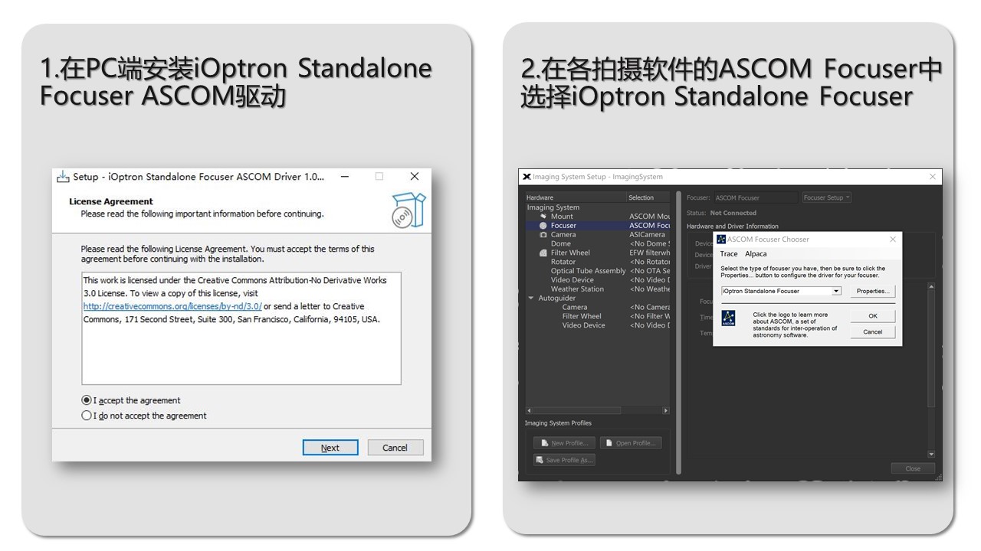The height and width of the screenshot is (551, 981).
Task: Click hardware tree horizontal scrollbar right arrow
Action: pyautogui.click(x=665, y=411)
